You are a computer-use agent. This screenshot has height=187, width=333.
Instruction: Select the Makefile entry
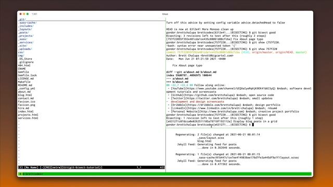coord(24,82)
